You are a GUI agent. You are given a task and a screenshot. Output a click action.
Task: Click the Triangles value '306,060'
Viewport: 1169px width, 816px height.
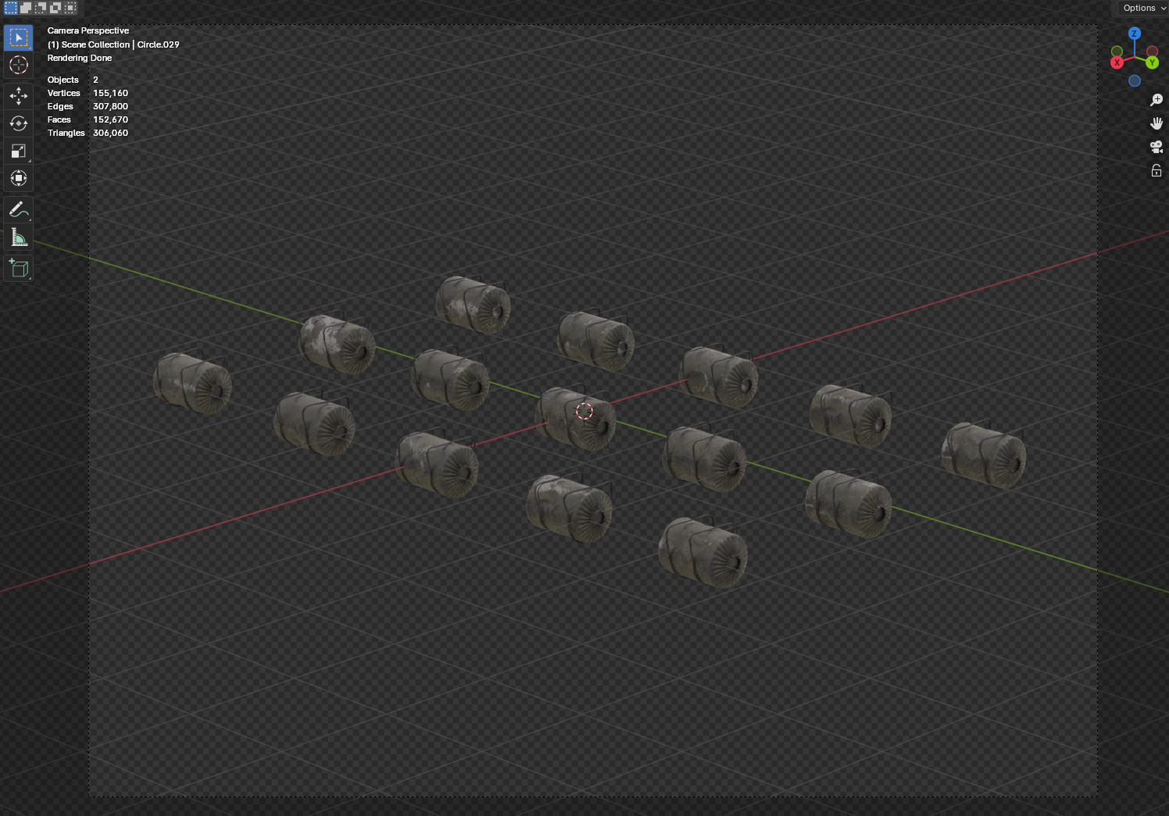(x=110, y=133)
